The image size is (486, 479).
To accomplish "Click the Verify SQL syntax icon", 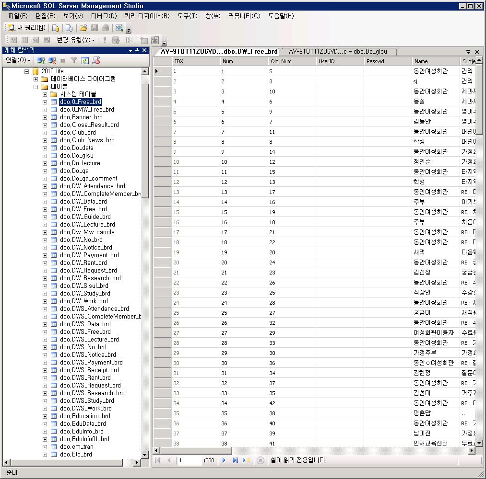I will click(116, 40).
